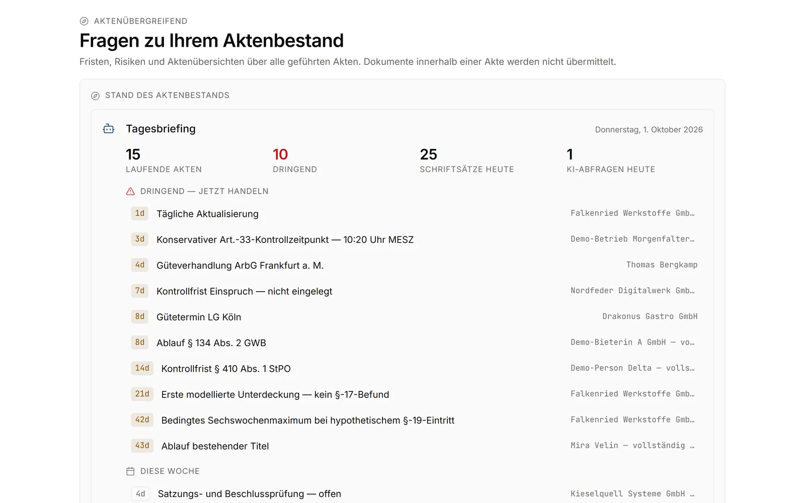Select Bedingtes Sechswochenmaximum entry
This screenshot has width=805, height=503.
414,420
